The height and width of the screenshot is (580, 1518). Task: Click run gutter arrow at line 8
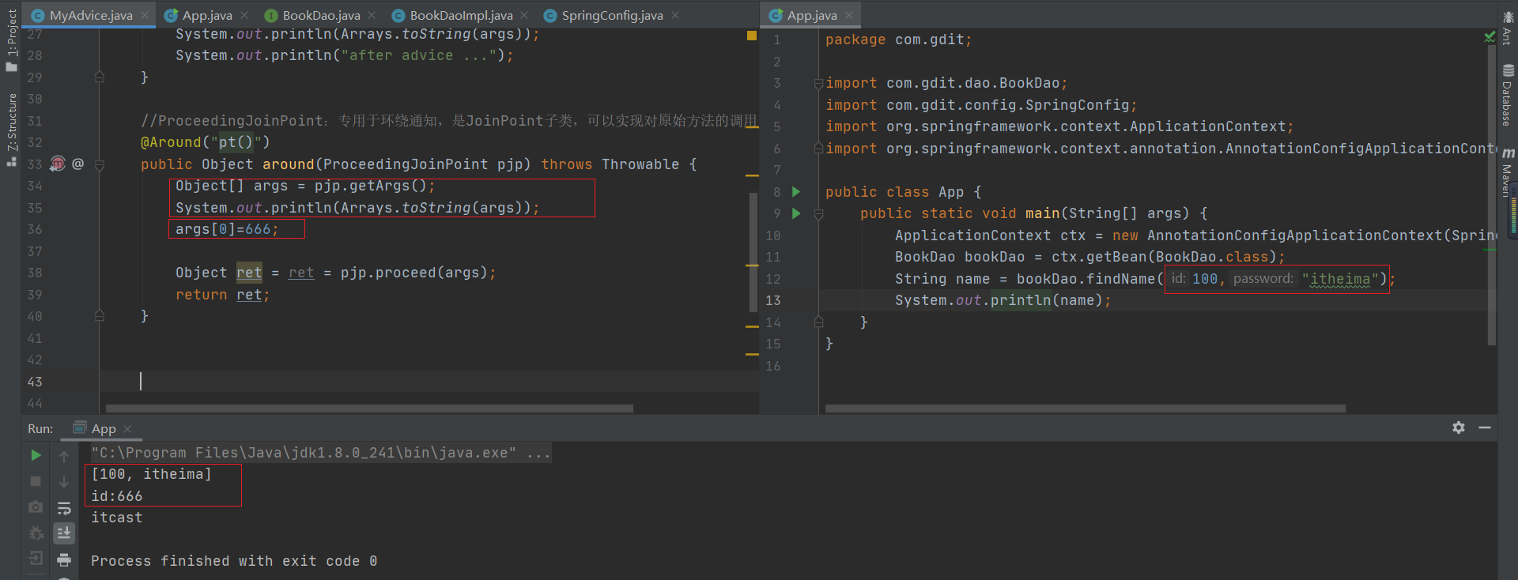coord(796,192)
